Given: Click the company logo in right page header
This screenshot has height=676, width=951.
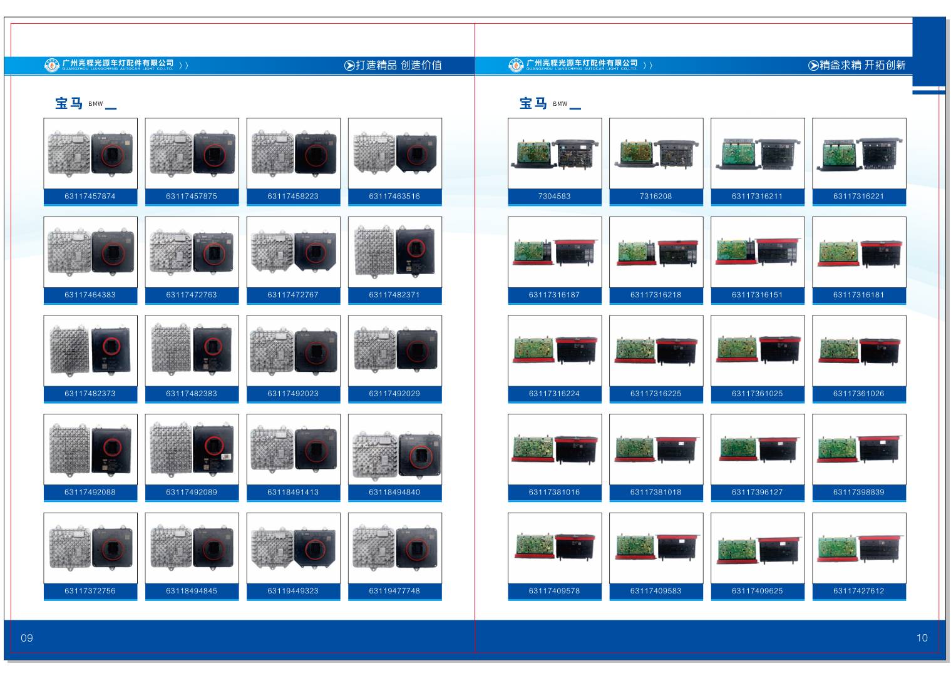Looking at the screenshot, I should click(516, 65).
